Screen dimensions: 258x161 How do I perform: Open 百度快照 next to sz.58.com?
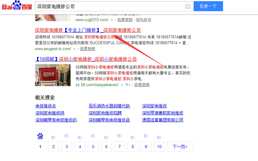(142, 85)
